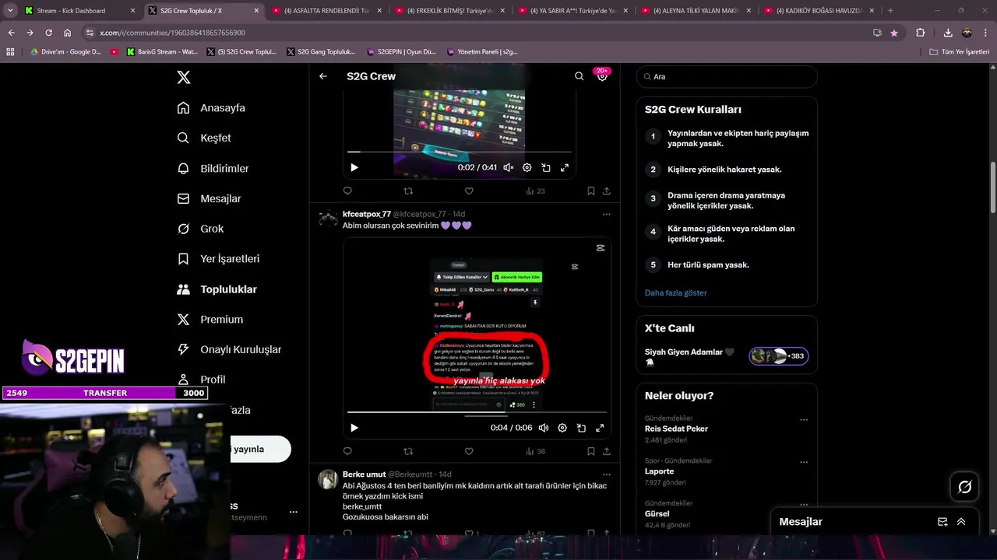The width and height of the screenshot is (997, 560).
Task: Bookmark this page with the star icon
Action: (x=893, y=33)
